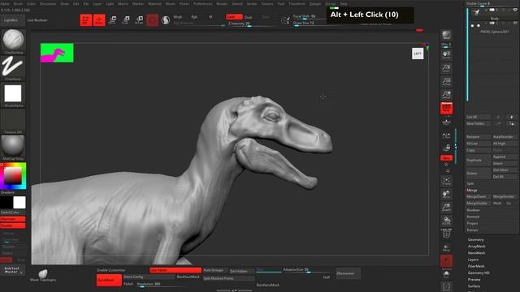Click the Floor grid icon
Viewport: 520px width, 292px height.
446,122
